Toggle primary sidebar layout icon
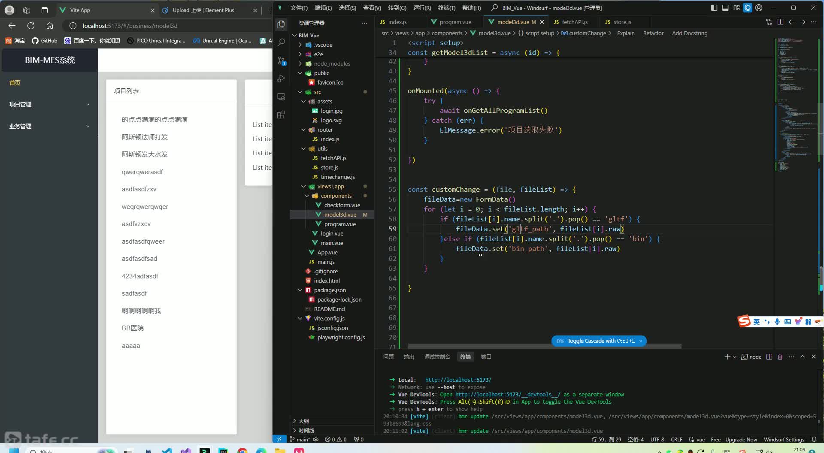 (714, 8)
